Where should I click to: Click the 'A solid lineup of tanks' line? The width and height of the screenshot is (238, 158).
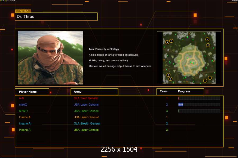(113, 55)
